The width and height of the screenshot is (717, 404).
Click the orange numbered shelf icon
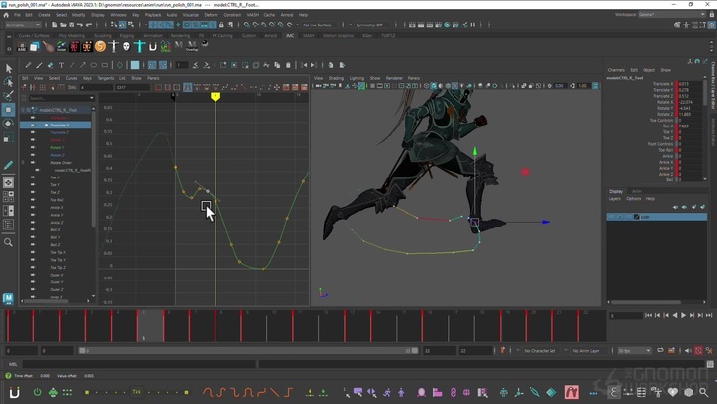pos(100,46)
